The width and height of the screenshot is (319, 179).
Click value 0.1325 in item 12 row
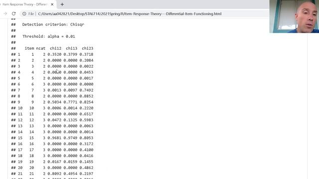(x=70, y=120)
